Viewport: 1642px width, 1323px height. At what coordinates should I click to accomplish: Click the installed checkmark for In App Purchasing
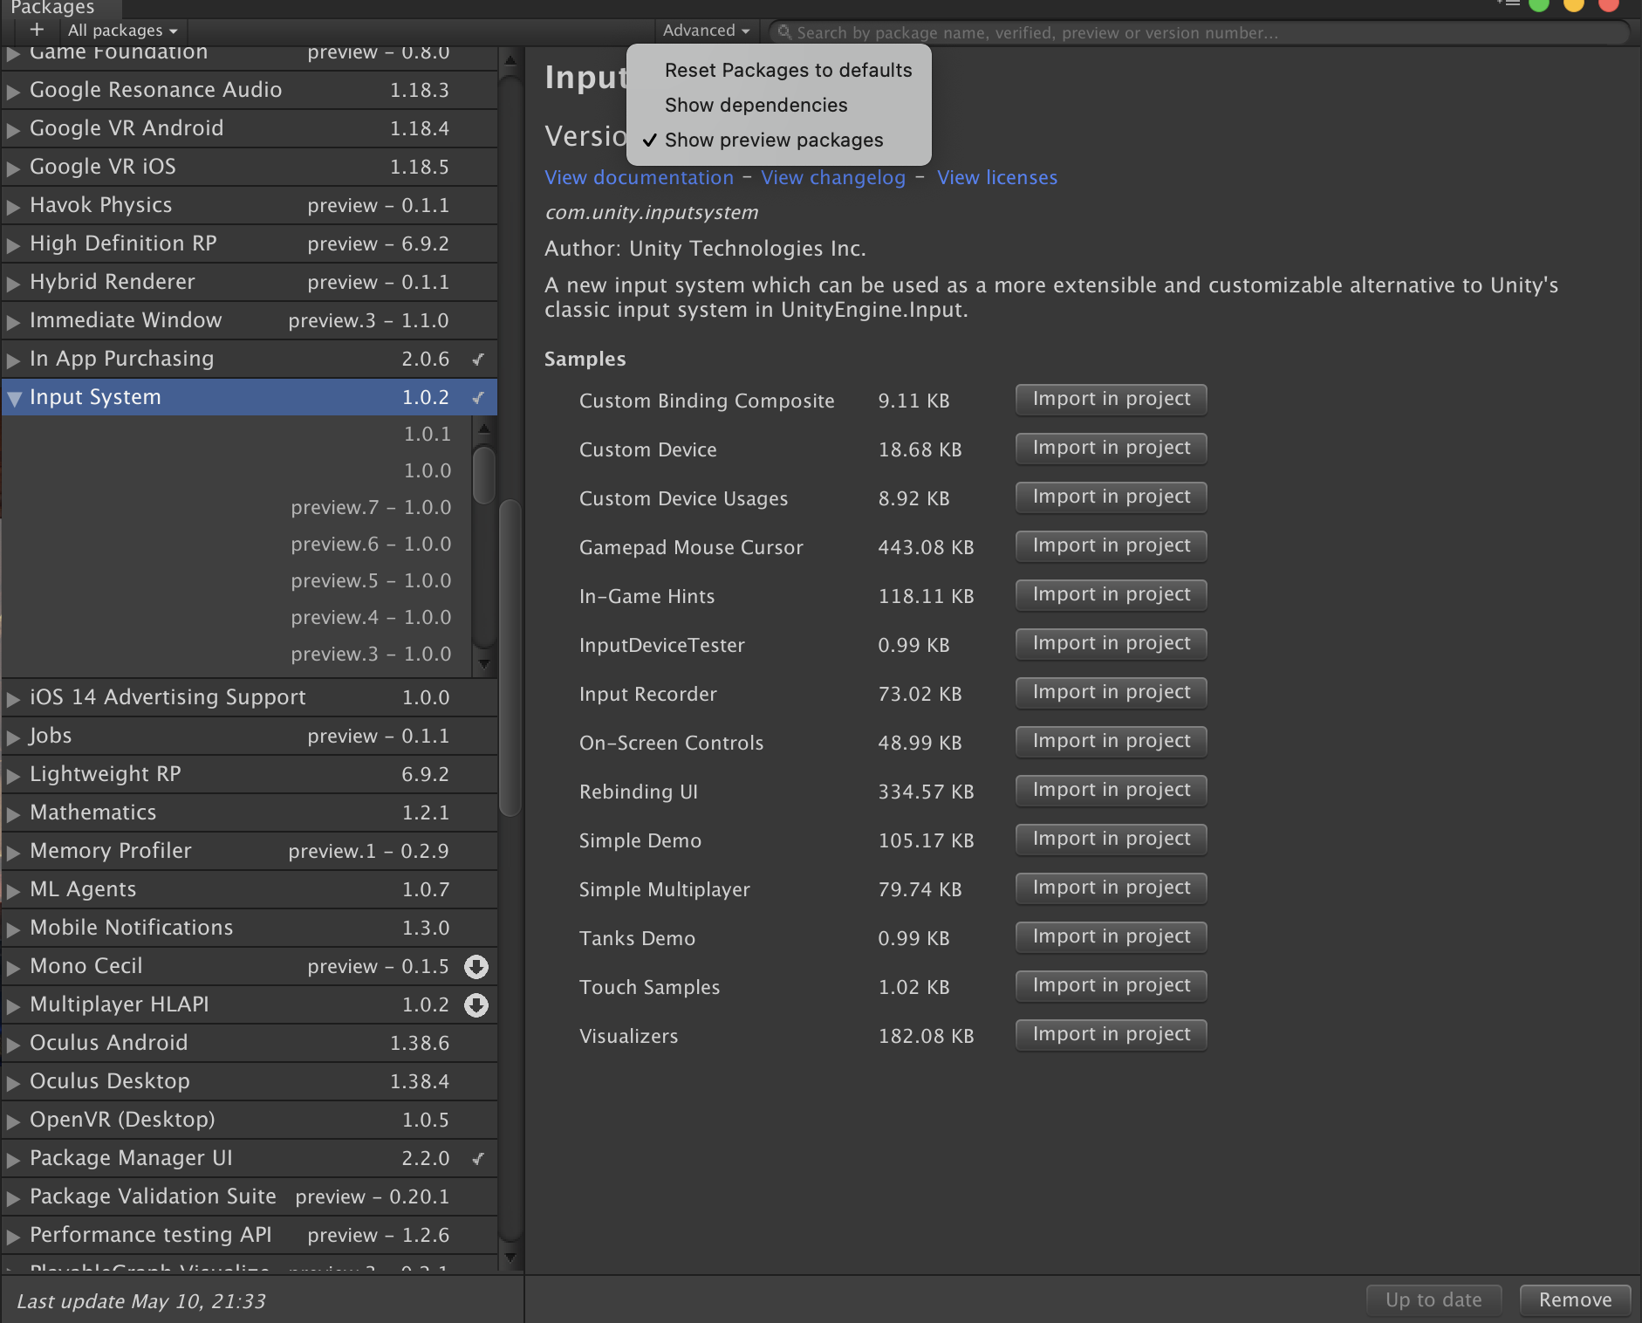478,359
